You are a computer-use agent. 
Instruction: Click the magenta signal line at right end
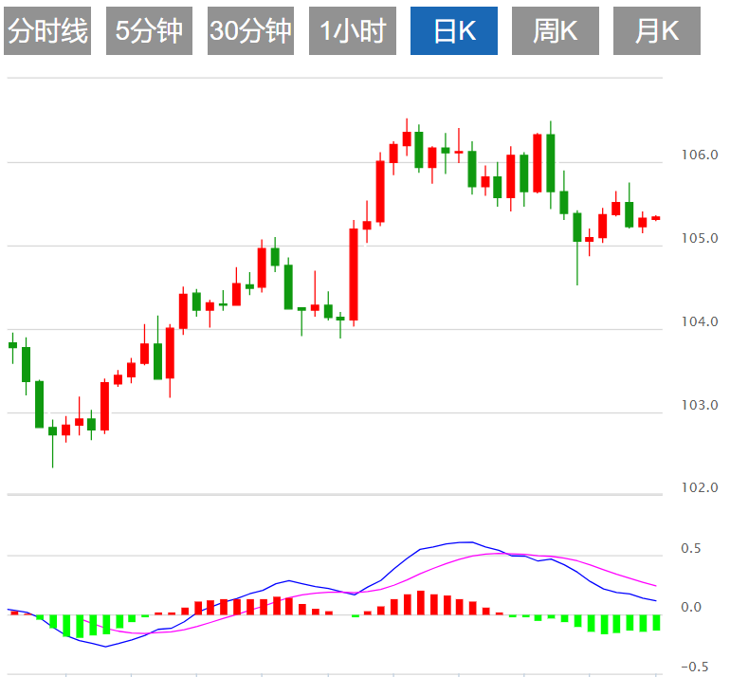pyautogui.click(x=655, y=585)
